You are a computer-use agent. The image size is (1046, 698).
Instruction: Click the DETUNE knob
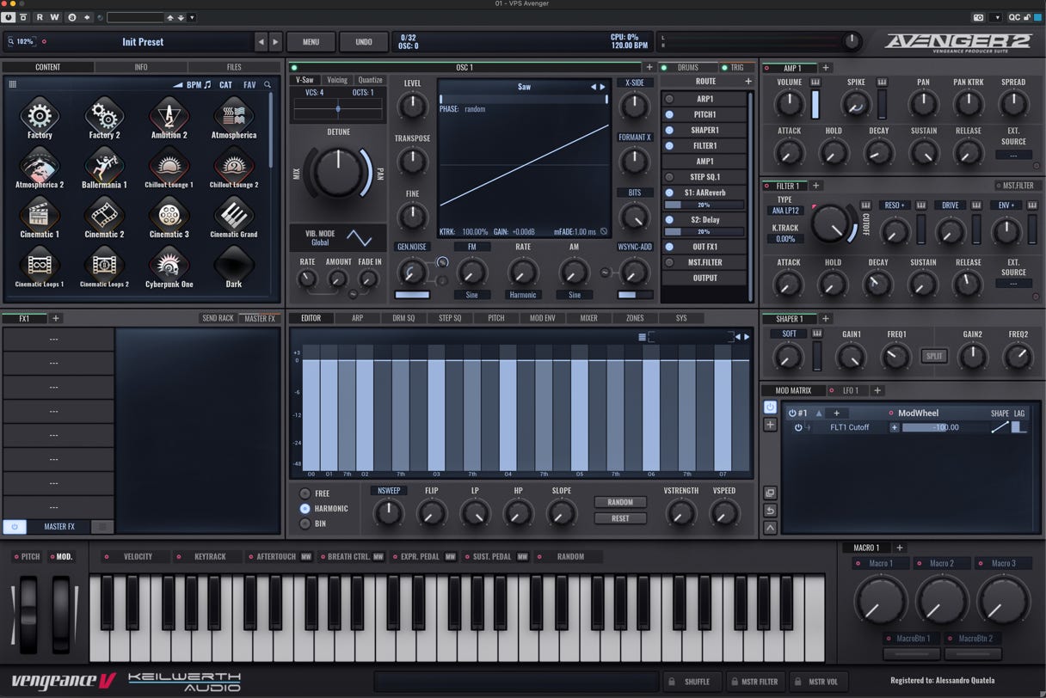(338, 171)
